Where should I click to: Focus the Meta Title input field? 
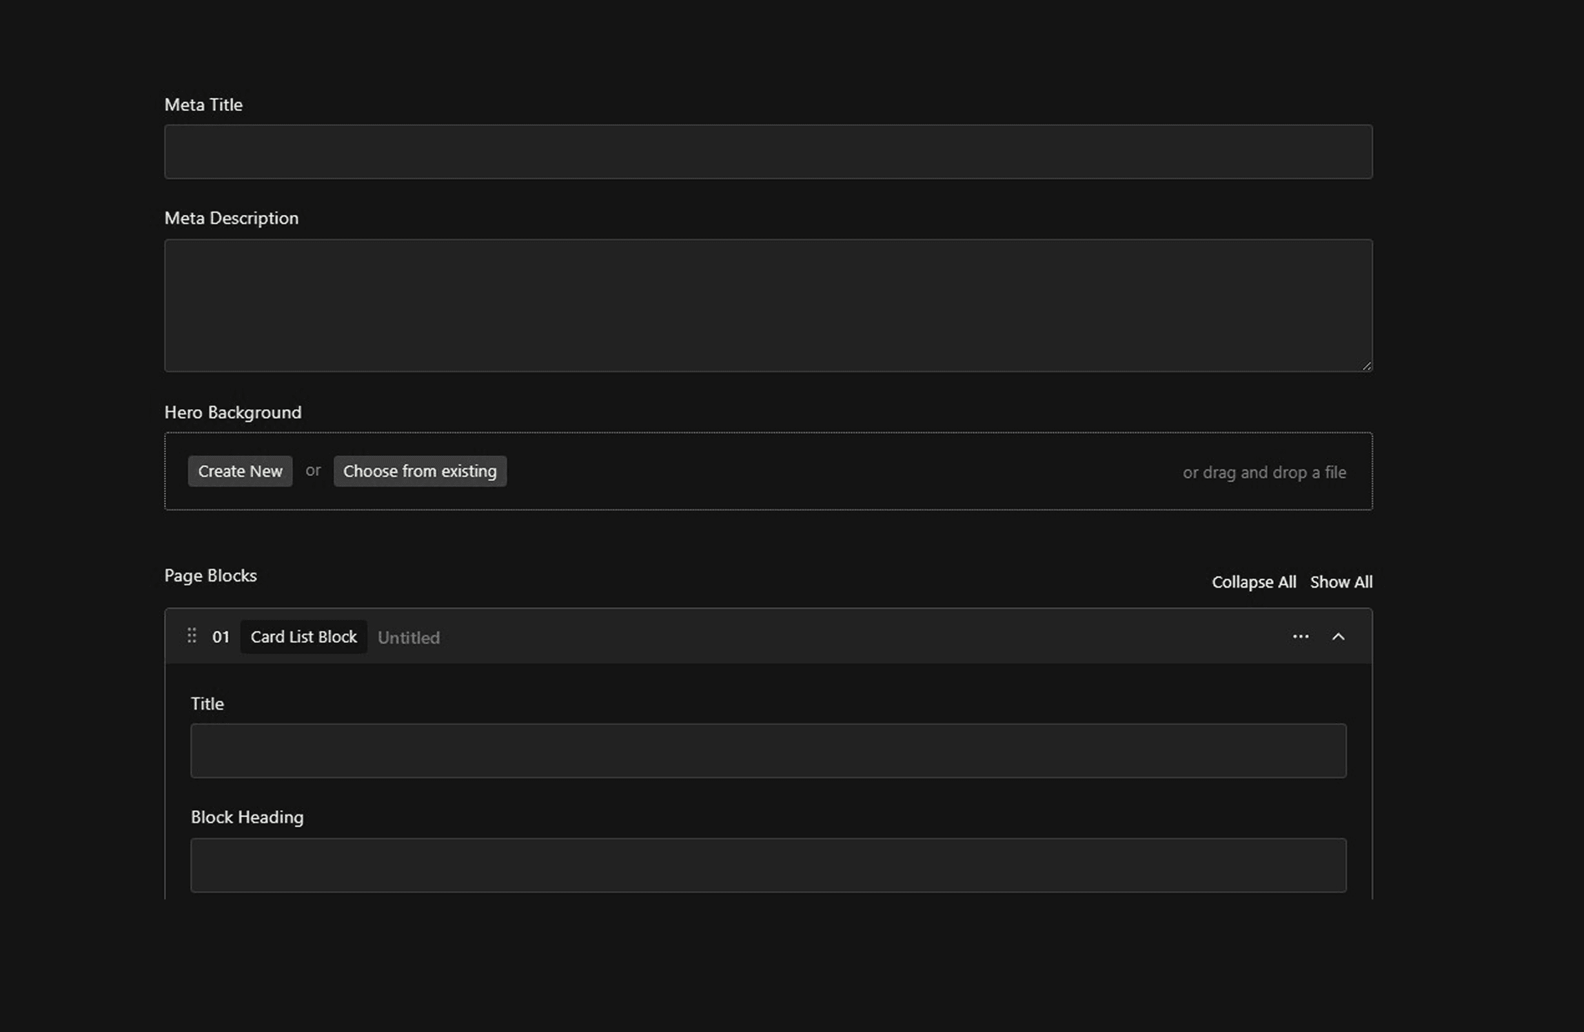click(x=768, y=152)
